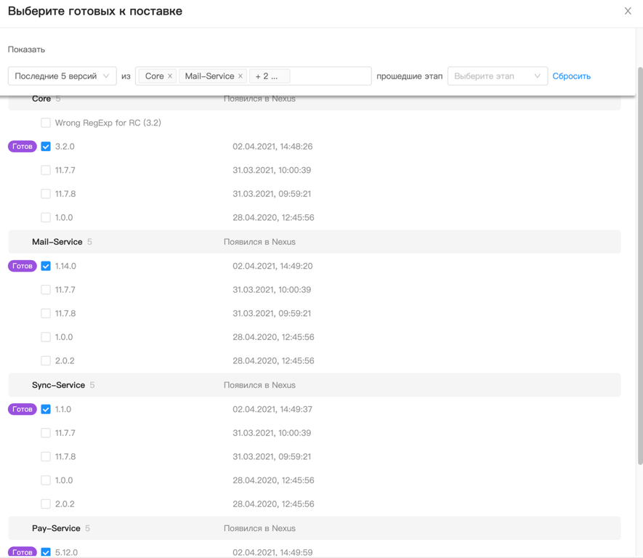Click the Mail-Service group header
Viewport: 643px width, 558px height.
coord(57,242)
